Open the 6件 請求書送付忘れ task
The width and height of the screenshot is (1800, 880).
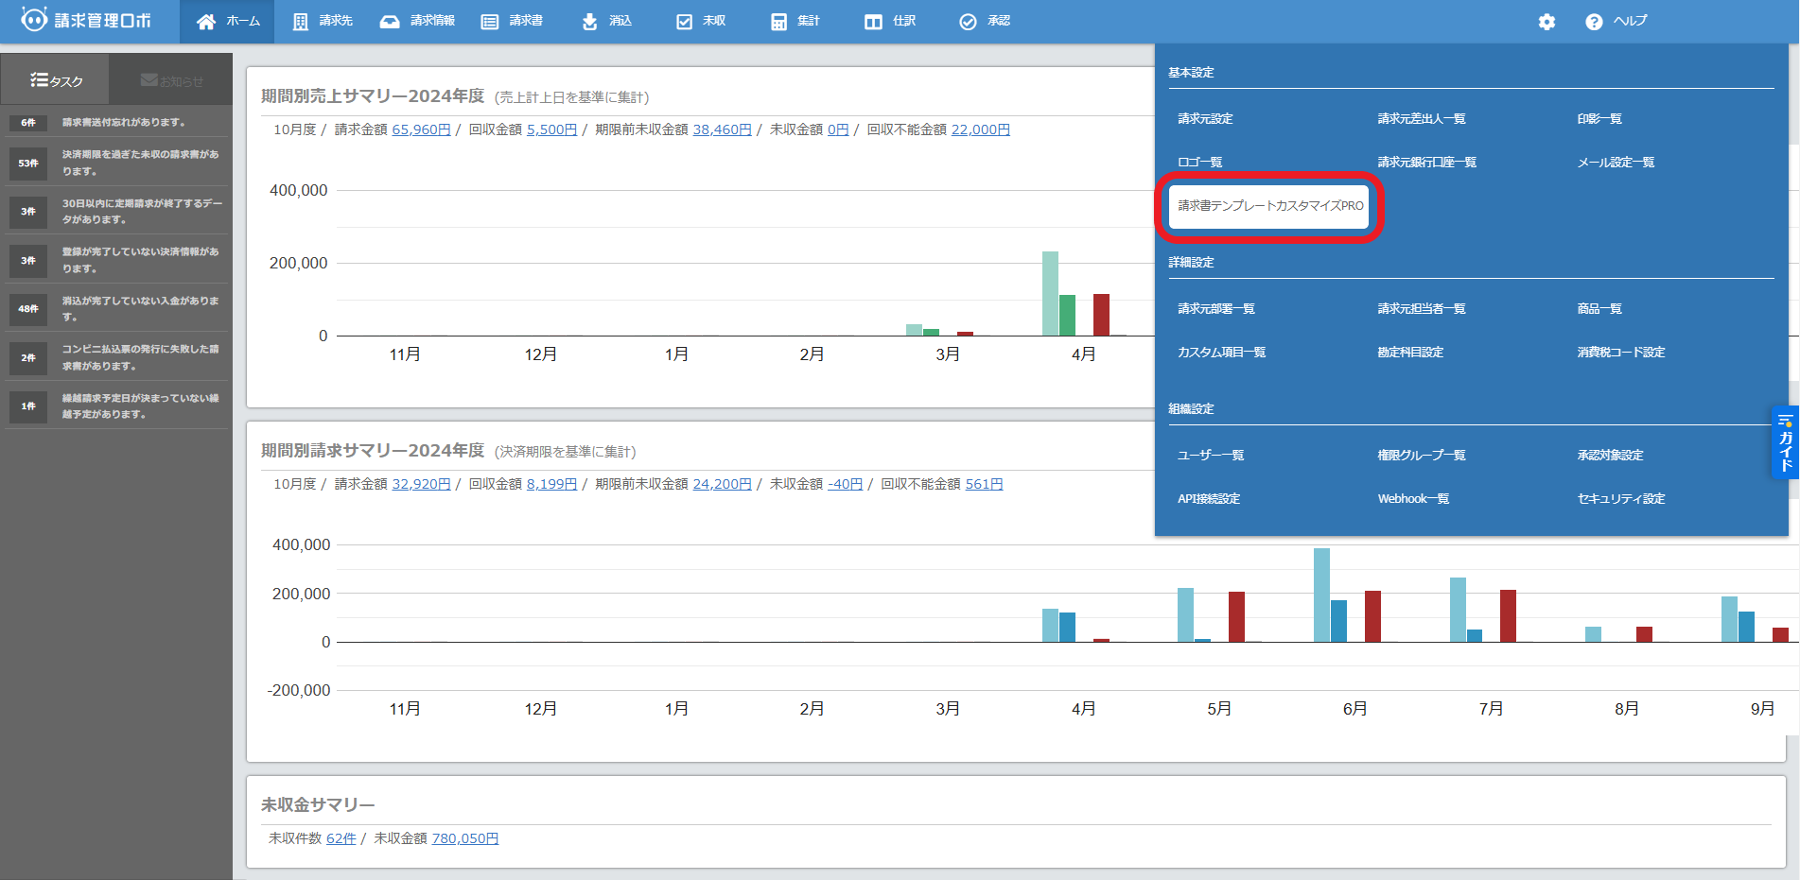[x=116, y=123]
